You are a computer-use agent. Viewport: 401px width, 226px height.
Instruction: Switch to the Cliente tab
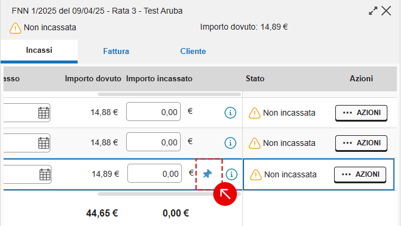click(193, 51)
